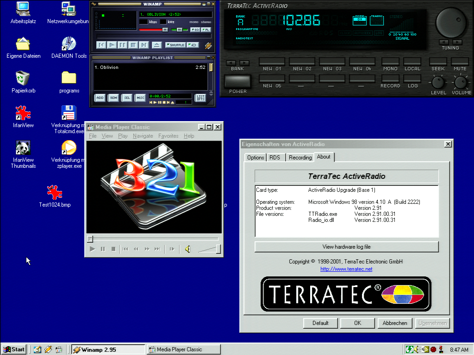Click Winamp previous track button
The image size is (474, 355).
(101, 45)
